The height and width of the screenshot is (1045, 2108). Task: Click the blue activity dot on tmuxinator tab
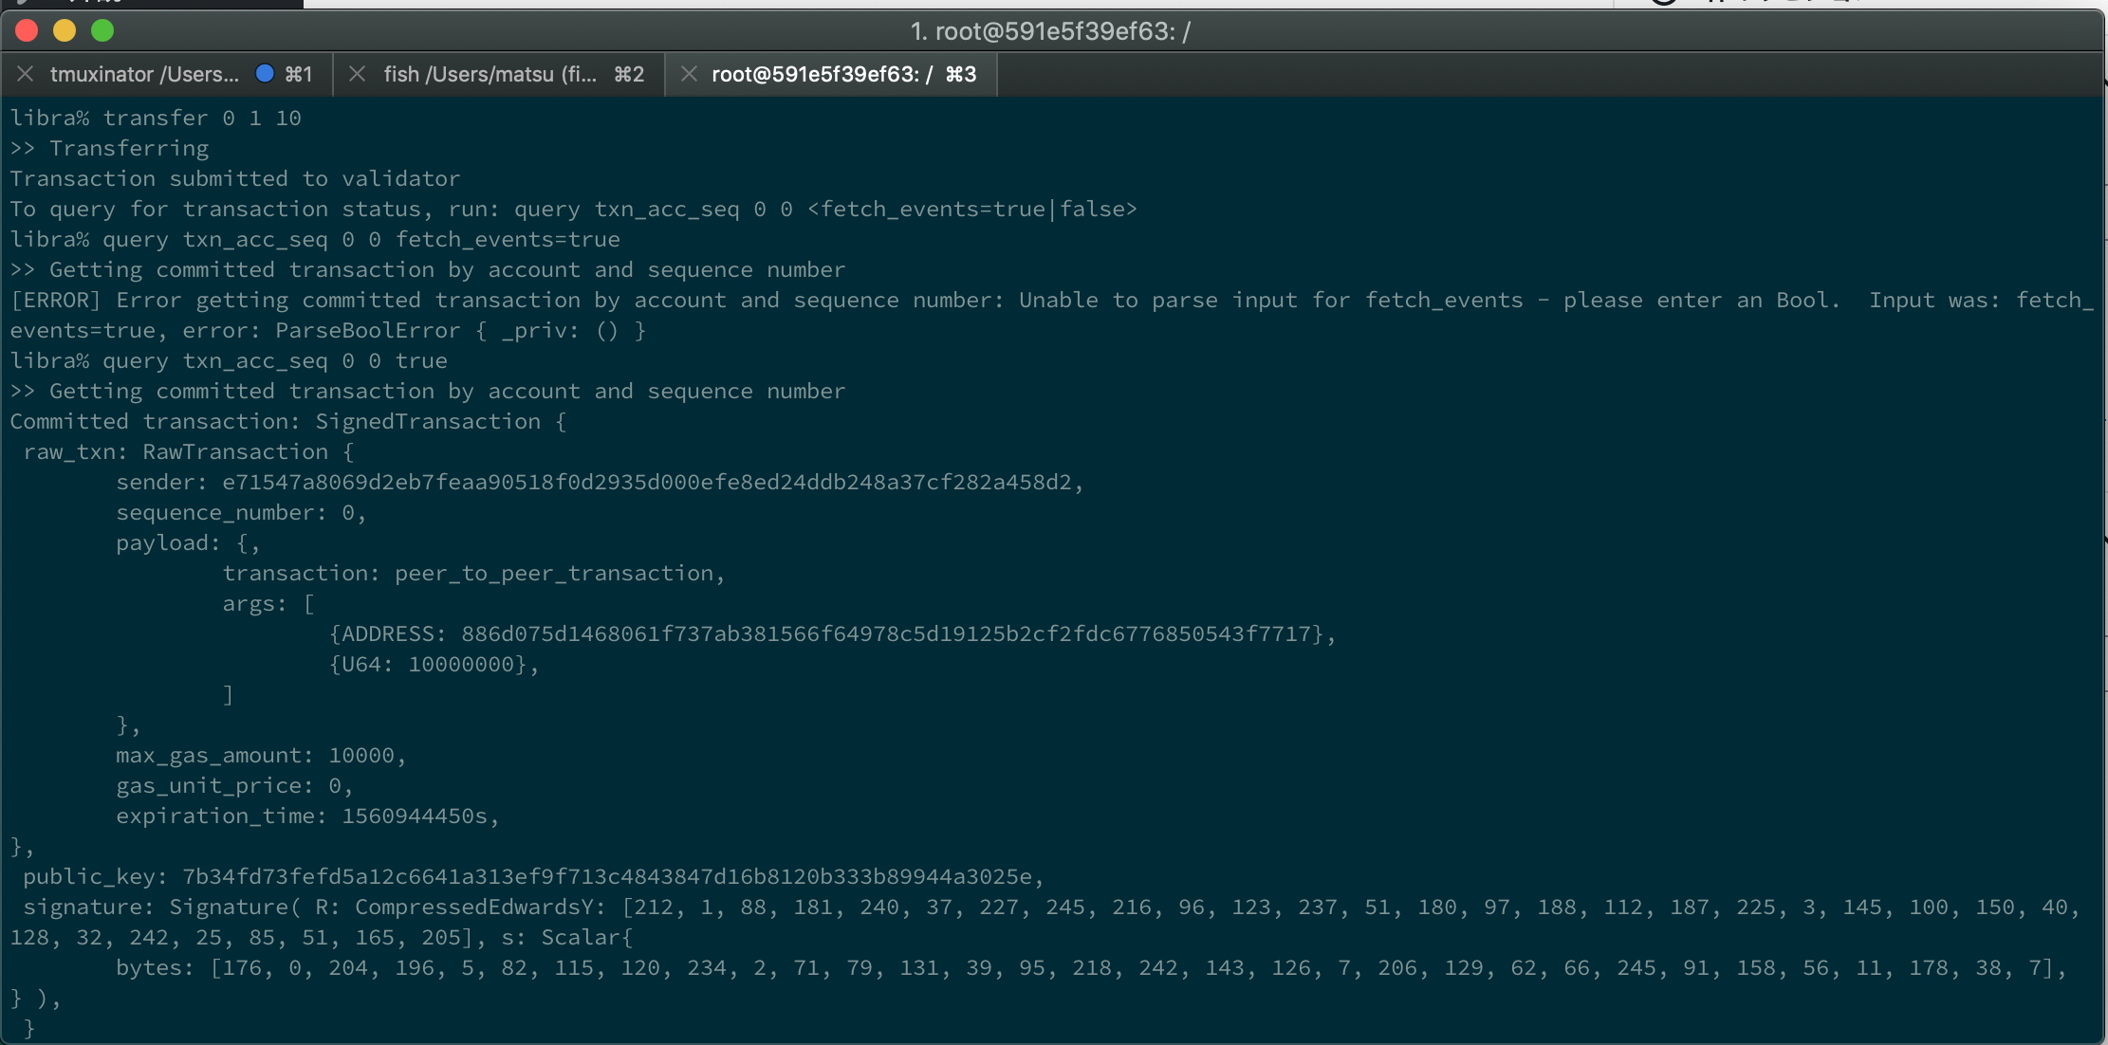click(x=265, y=73)
